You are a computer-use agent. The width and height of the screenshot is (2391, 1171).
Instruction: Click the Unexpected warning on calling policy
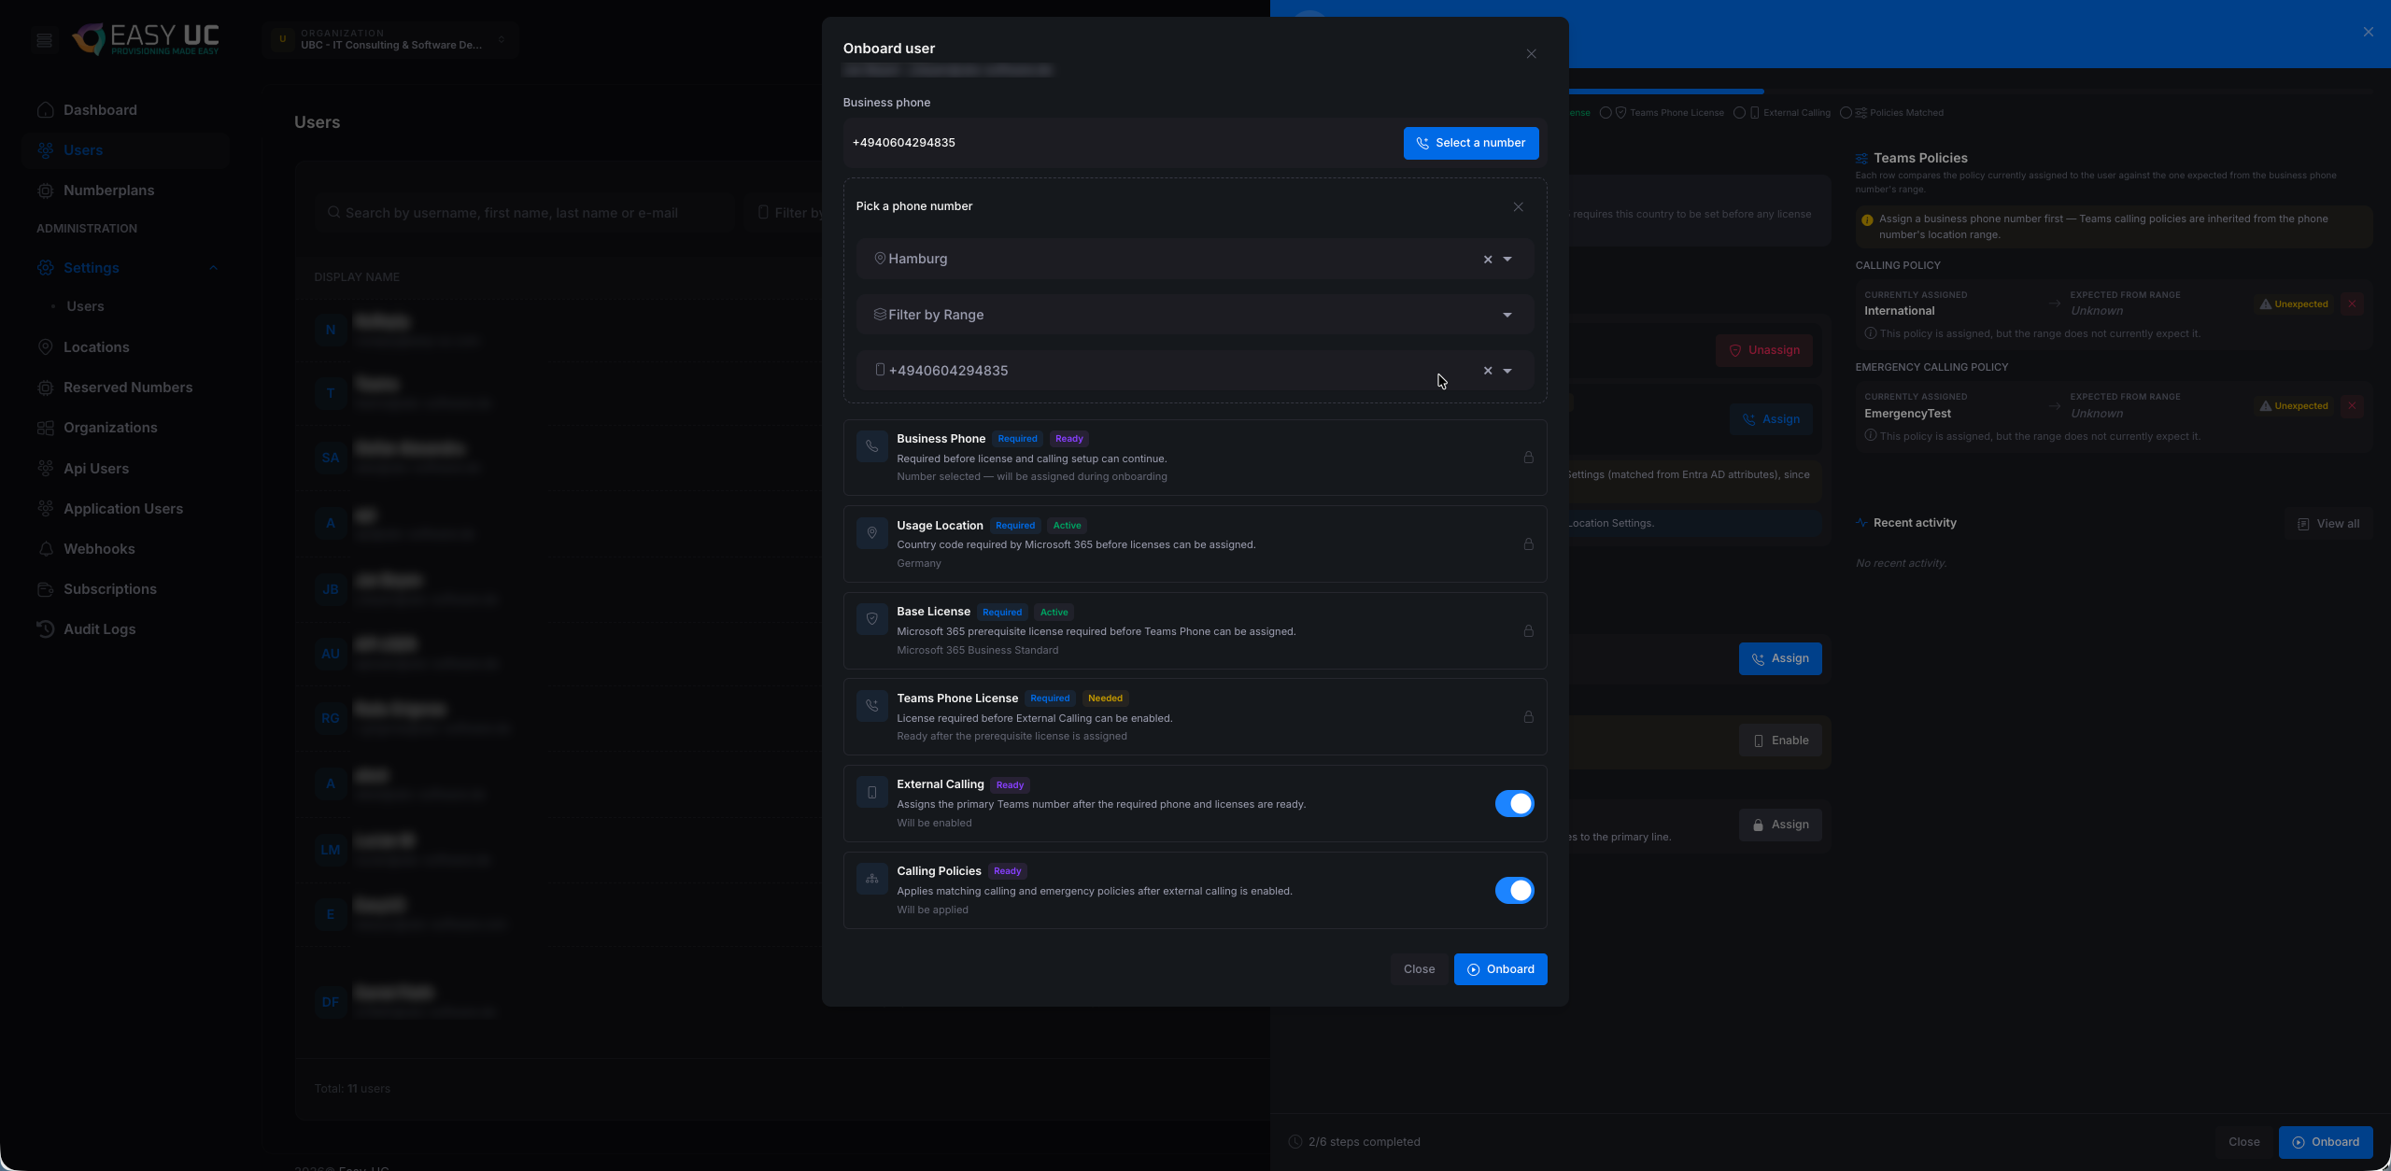pos(2294,304)
